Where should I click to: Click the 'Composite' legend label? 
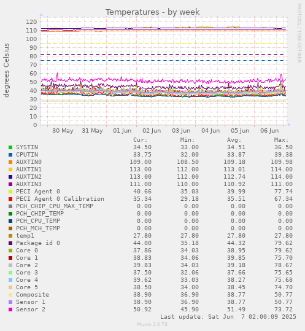pyautogui.click(x=33, y=295)
